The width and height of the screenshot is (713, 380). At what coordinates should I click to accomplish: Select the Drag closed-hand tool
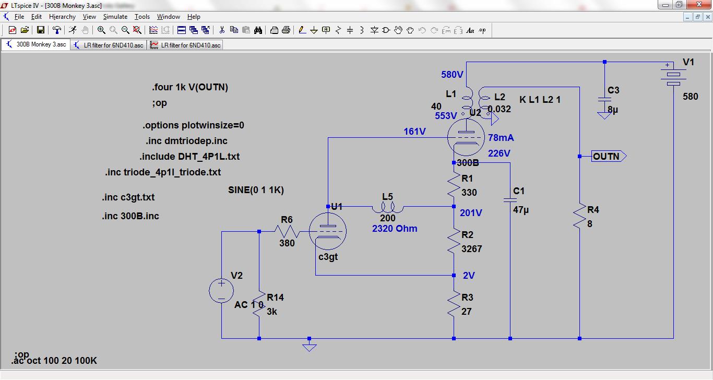coord(410,30)
